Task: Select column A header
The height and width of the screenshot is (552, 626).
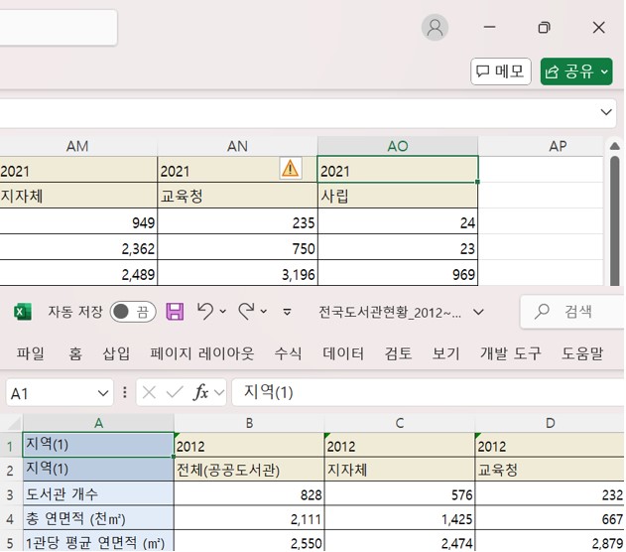Action: pos(98,423)
